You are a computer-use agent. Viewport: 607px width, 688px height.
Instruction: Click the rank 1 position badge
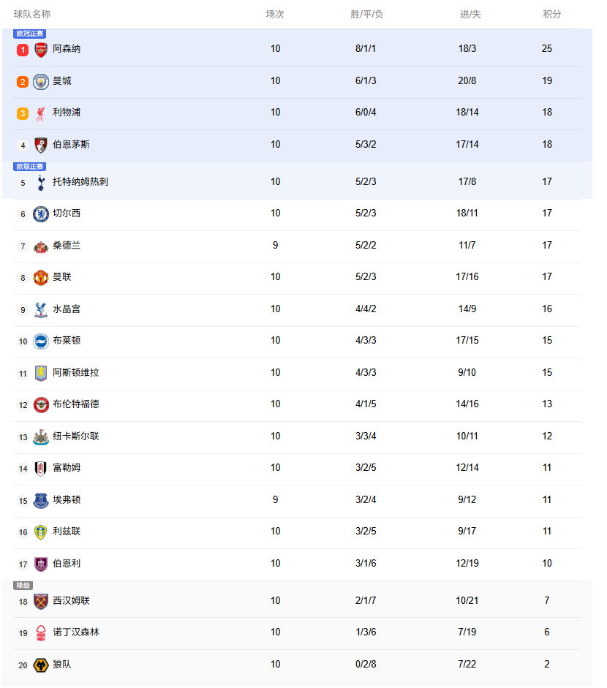(x=23, y=50)
